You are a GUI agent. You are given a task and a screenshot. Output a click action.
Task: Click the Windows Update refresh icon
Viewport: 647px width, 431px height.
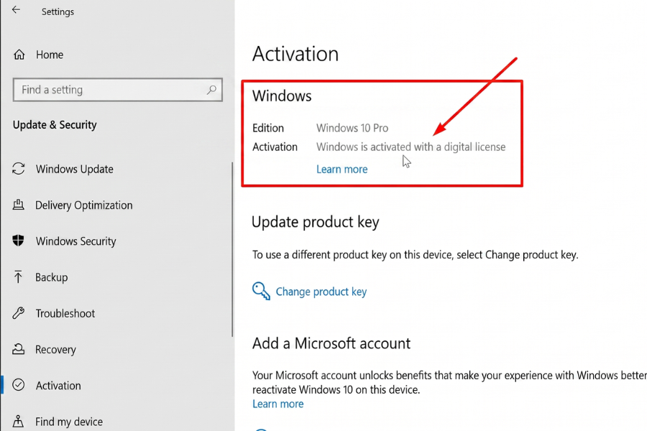click(x=19, y=169)
